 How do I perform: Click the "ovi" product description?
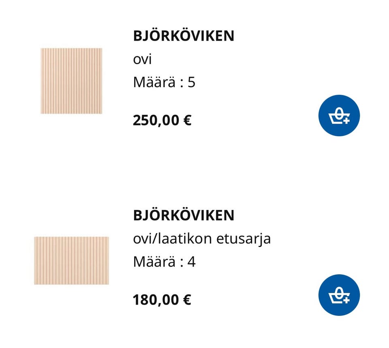pos(142,59)
